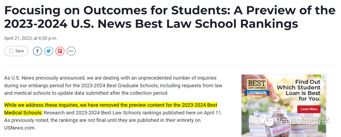Click the first paragraph about inquiries
This screenshot has height=137, width=341.
click(x=113, y=85)
